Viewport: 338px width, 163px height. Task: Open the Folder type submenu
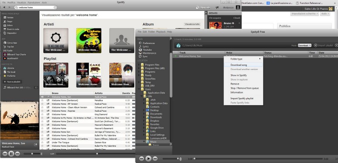[x=243, y=59]
